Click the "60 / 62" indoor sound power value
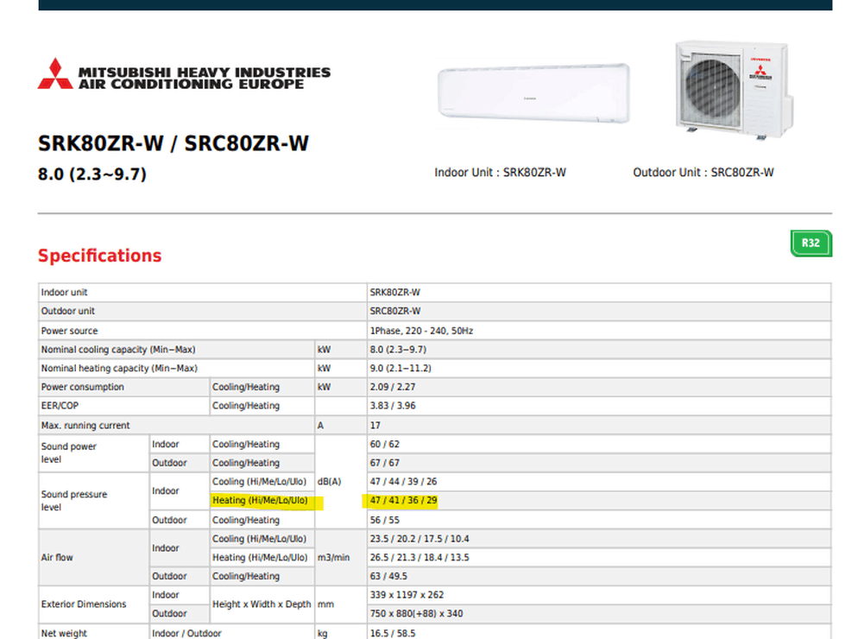The image size is (864, 639). pos(385,445)
